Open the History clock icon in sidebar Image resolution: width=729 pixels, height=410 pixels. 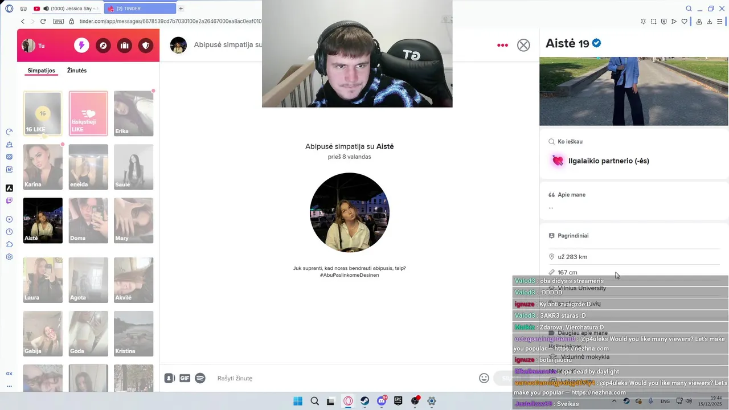(x=9, y=232)
